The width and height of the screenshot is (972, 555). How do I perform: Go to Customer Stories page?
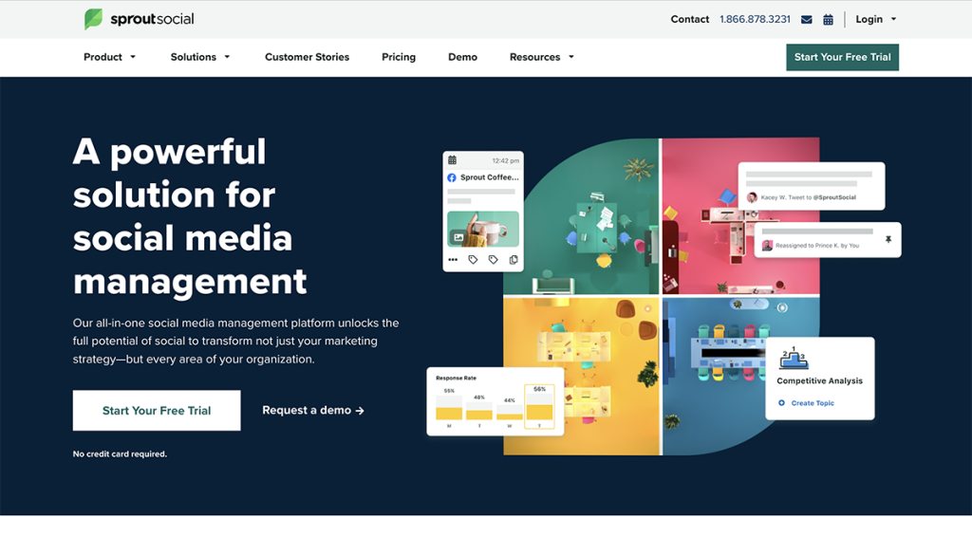(x=307, y=57)
